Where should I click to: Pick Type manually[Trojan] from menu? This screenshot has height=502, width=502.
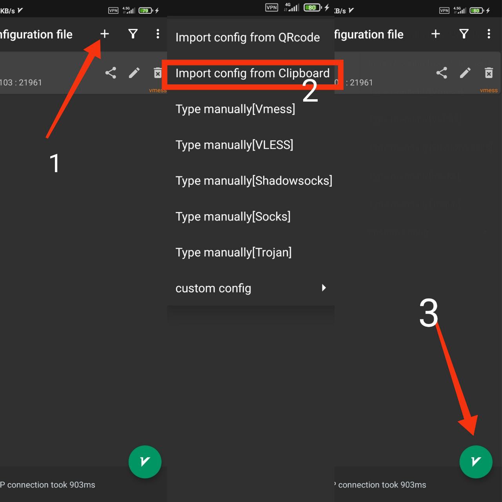(x=233, y=253)
